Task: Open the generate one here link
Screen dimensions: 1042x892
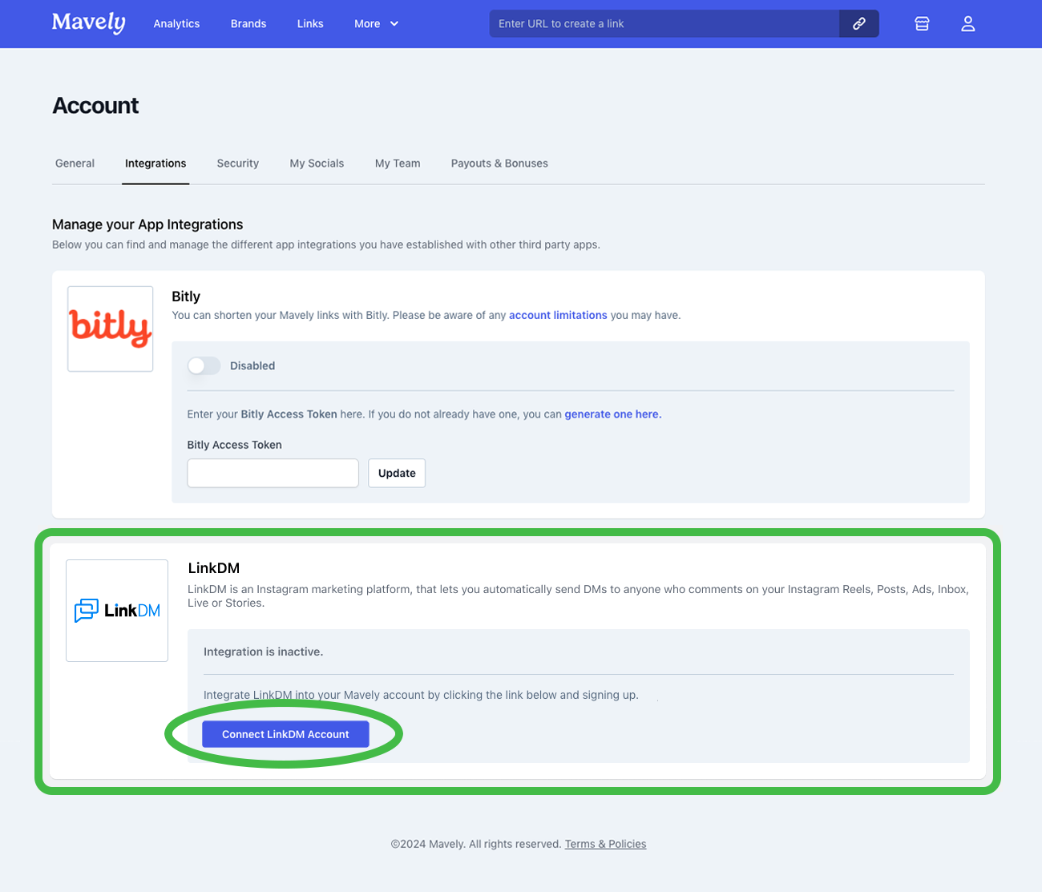Action: coord(613,414)
